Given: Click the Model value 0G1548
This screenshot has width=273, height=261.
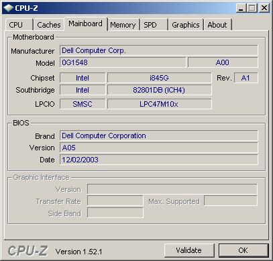Looking at the screenshot, I should tap(123, 62).
